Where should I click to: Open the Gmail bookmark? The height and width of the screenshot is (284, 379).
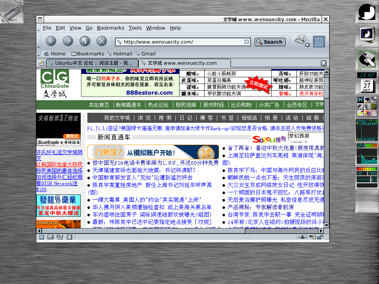(x=145, y=54)
